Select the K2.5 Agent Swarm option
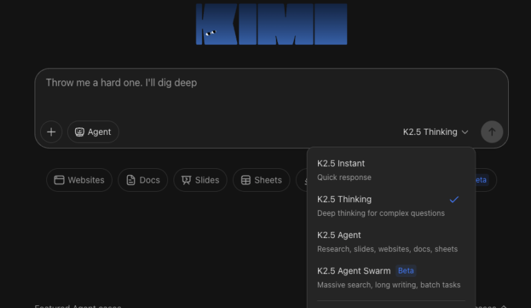 click(x=391, y=278)
